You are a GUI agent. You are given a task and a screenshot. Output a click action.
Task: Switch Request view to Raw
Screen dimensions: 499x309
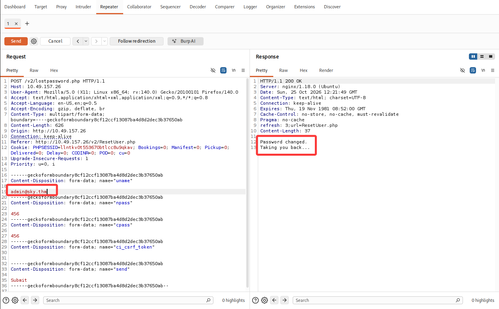click(x=34, y=70)
